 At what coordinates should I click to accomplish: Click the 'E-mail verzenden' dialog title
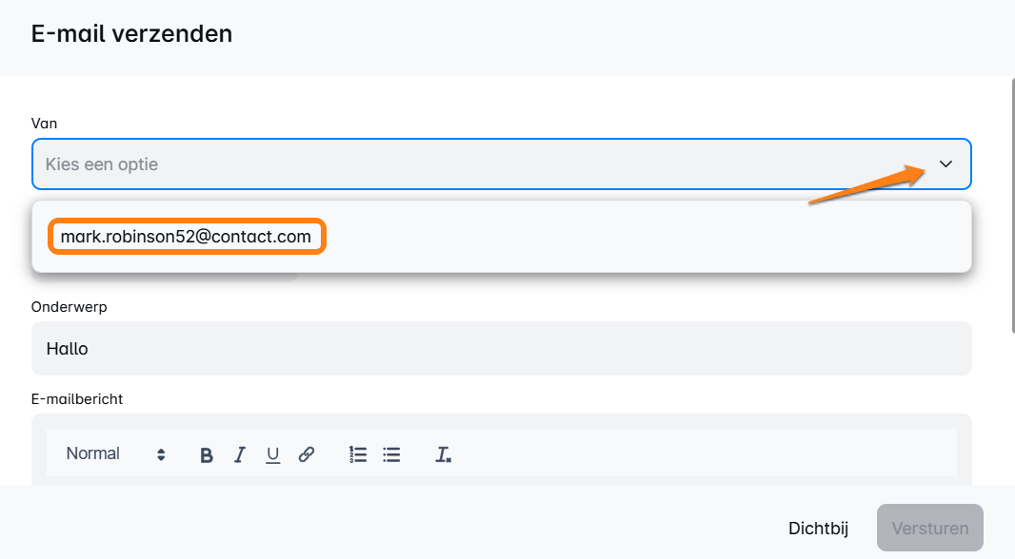pos(132,34)
